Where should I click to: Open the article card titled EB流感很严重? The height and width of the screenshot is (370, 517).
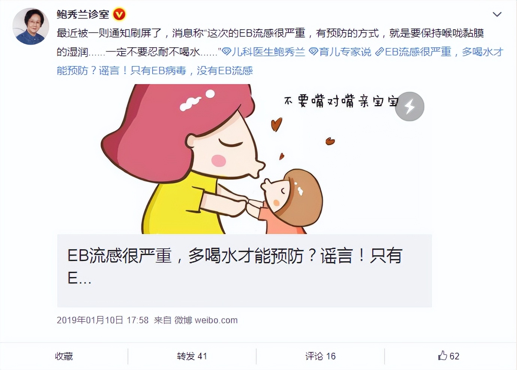[x=244, y=271]
